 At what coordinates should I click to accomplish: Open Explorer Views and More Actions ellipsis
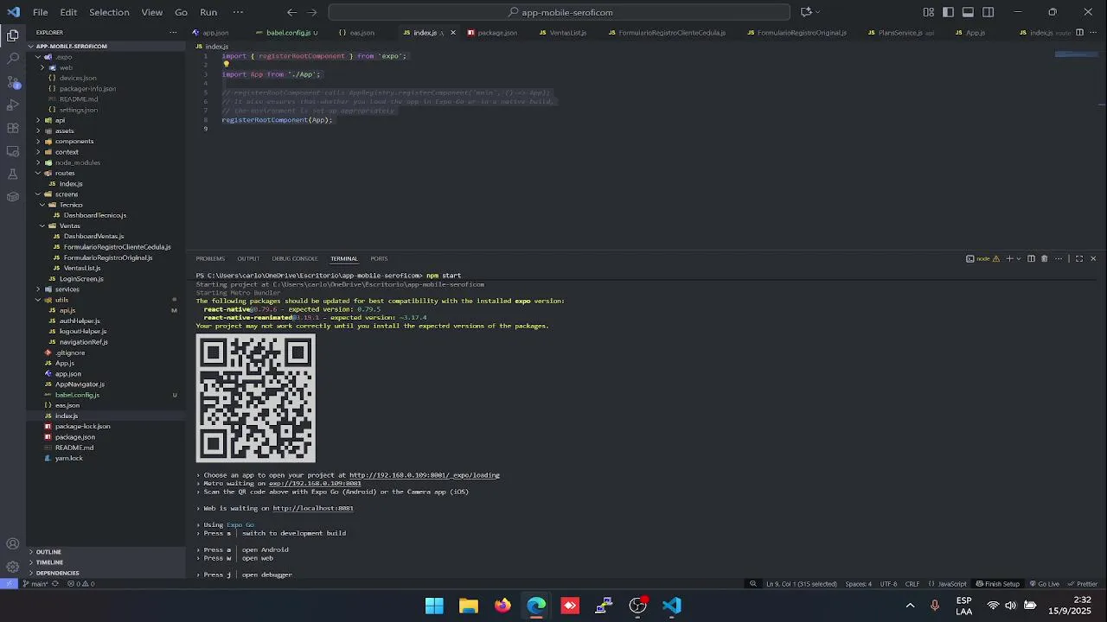coord(173,33)
